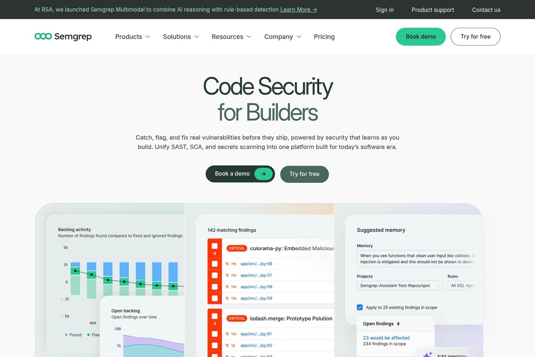Viewport: 535px width, 357px height.
Task: Click history icon beside app/src/.../py:81
Action: click(227, 334)
